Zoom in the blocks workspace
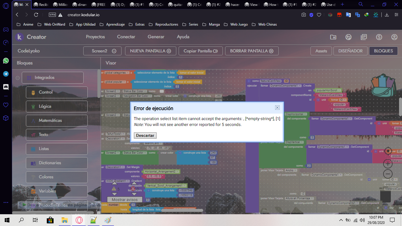This screenshot has width=402, height=226. 388,163
